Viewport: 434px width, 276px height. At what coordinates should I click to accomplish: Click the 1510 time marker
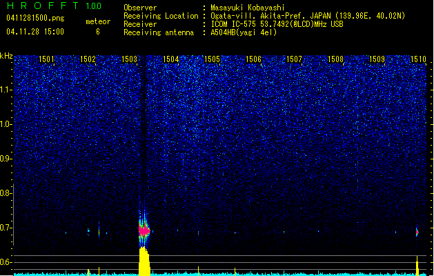coord(418,59)
